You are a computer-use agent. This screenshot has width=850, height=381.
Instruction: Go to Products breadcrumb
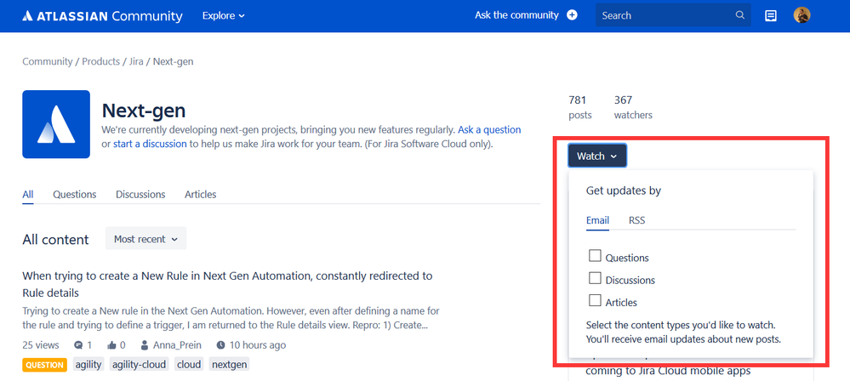click(x=101, y=62)
